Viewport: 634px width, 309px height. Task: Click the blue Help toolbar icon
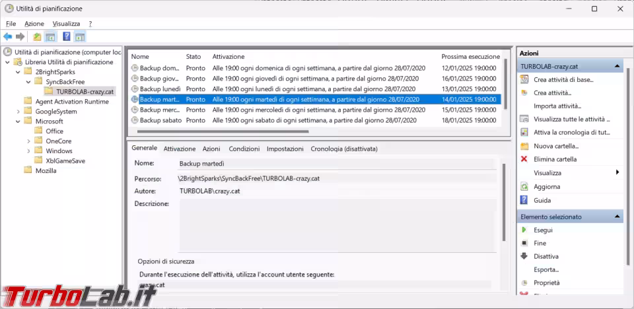coord(67,37)
